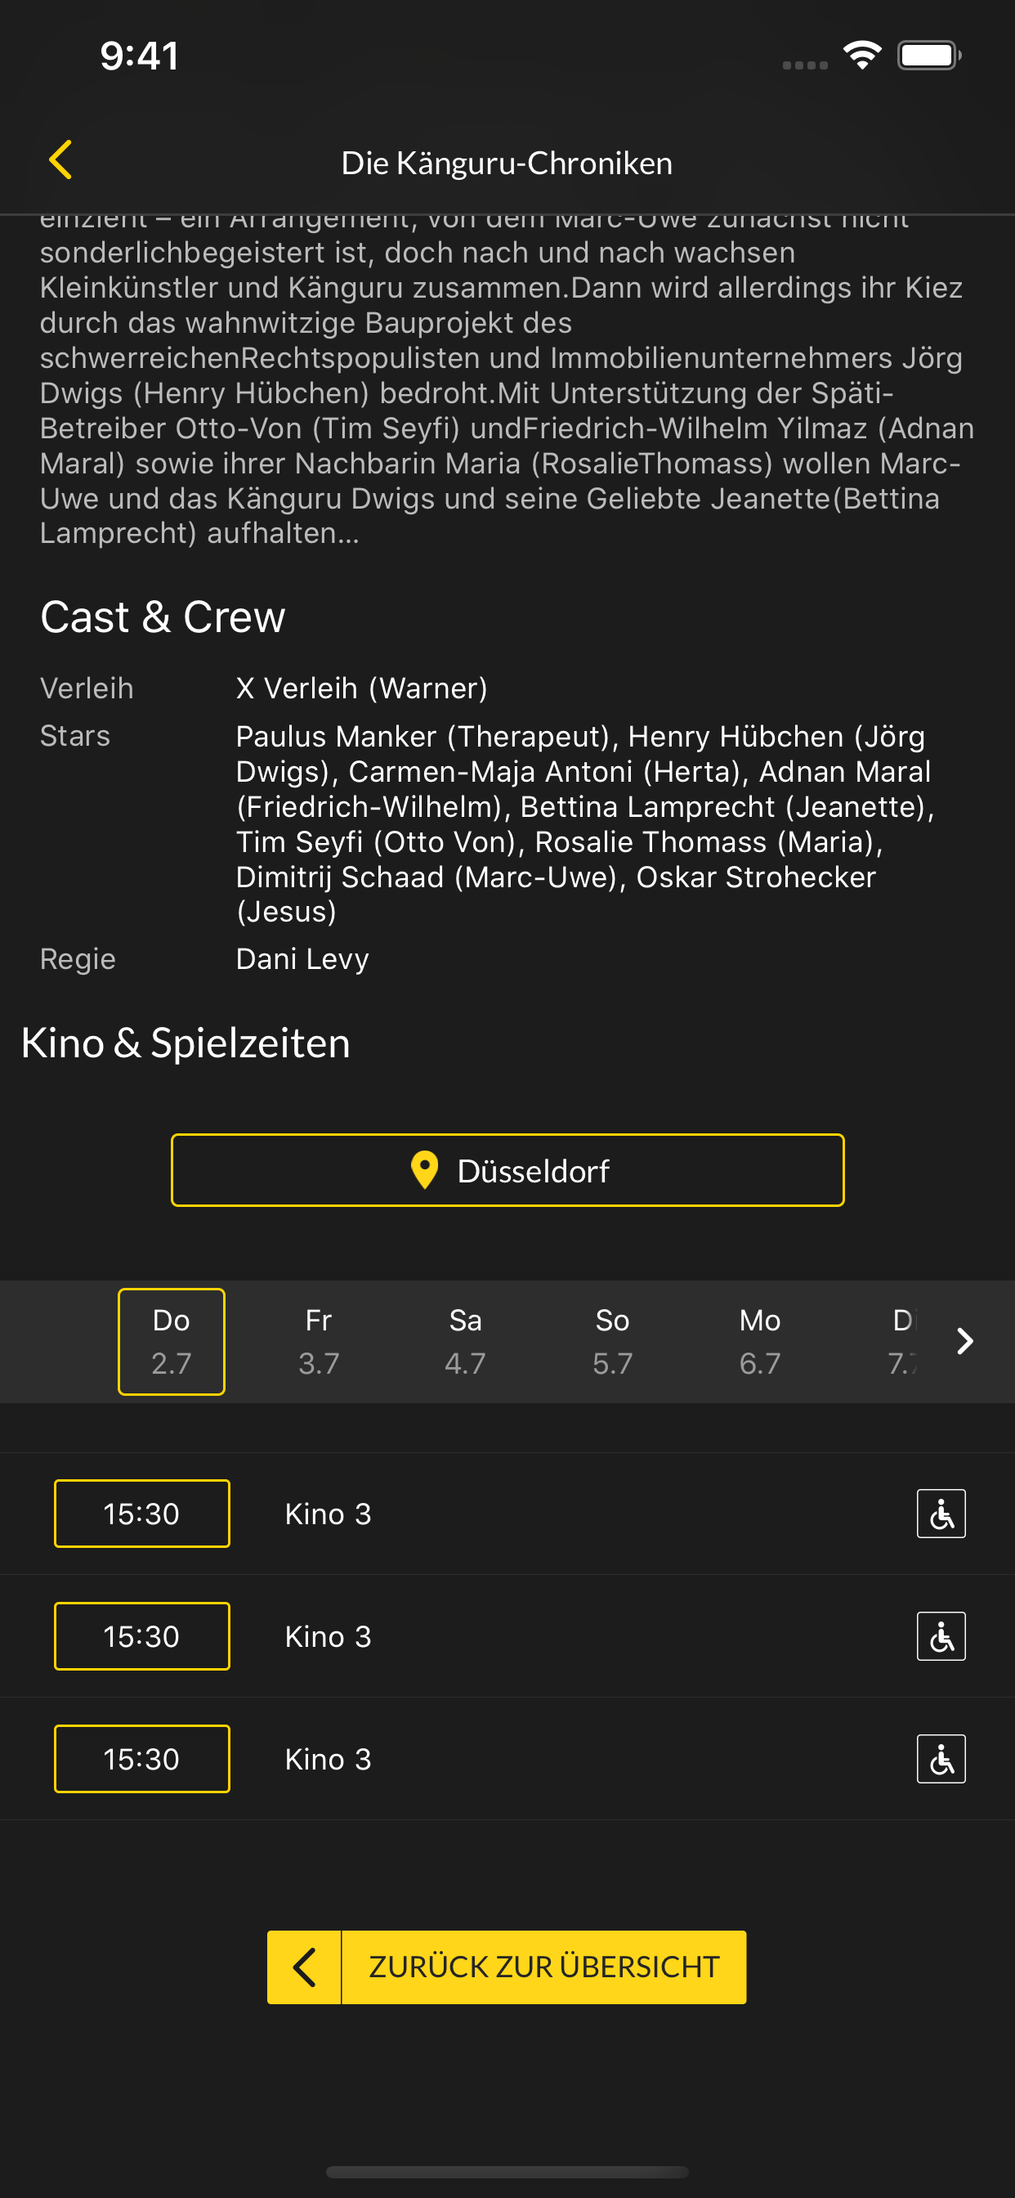
Task: Tap wheelchair icon of first 15:30 showing
Action: (941, 1514)
